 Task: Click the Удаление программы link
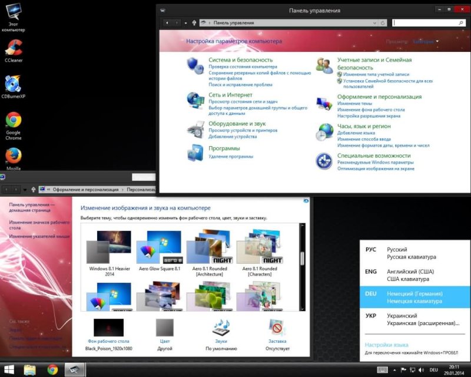[231, 156]
